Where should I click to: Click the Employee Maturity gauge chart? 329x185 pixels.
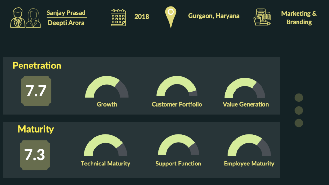[x=249, y=145]
